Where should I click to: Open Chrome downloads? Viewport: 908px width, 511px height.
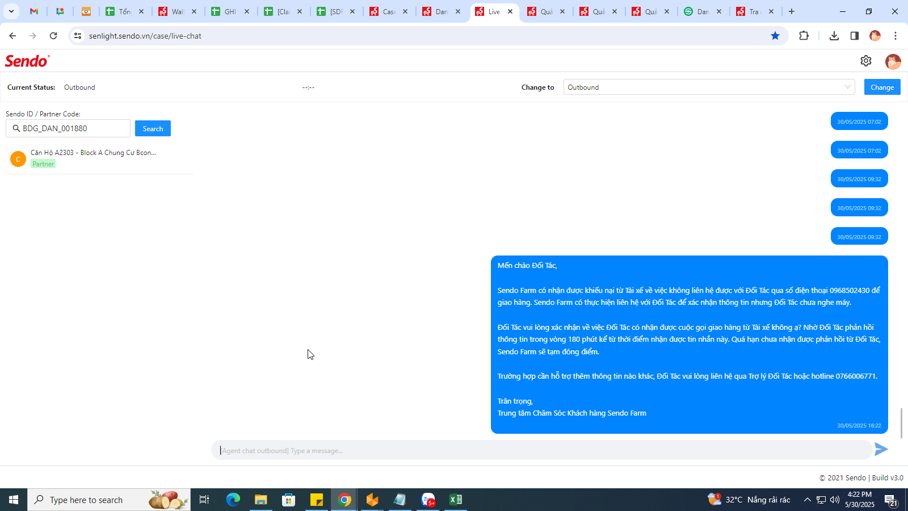834,36
